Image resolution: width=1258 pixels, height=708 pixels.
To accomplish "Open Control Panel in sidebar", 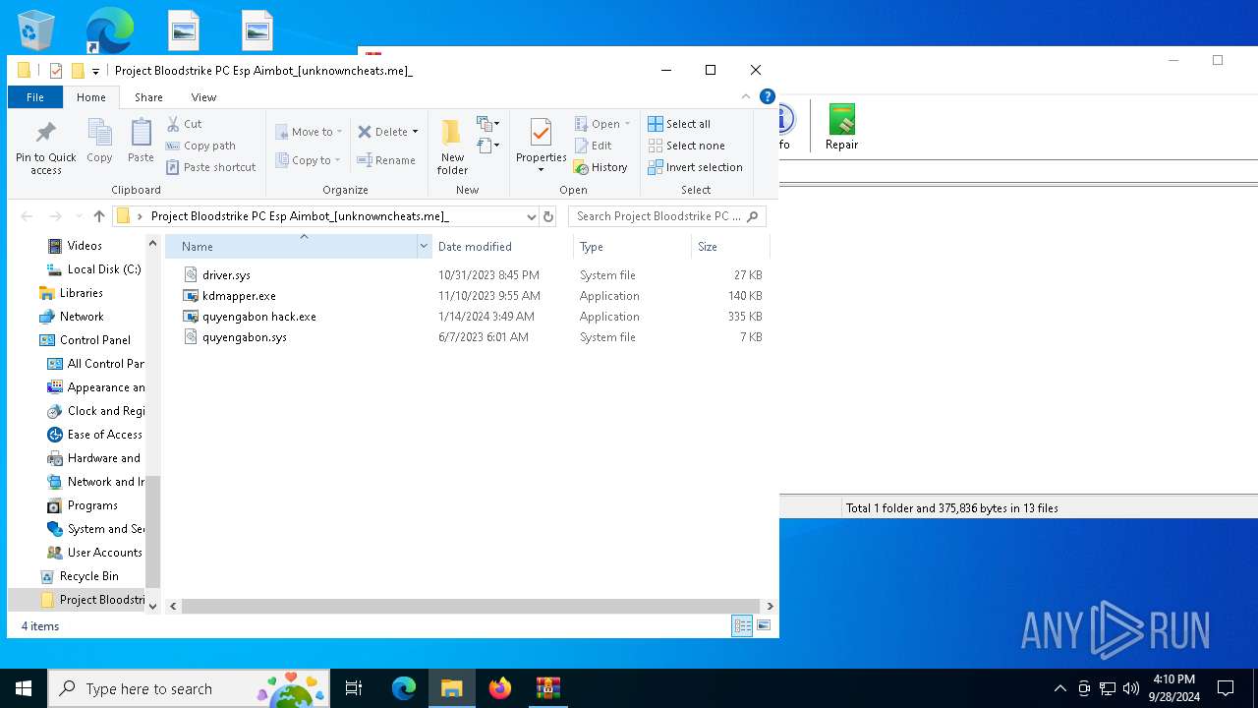I will 94,340.
